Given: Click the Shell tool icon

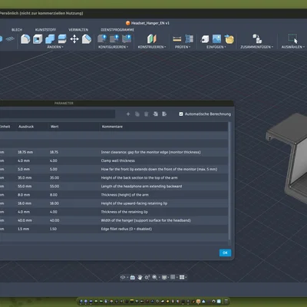Looking at the screenshot, I should (38, 39).
